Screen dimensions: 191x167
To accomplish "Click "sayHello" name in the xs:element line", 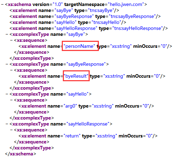I will (x=66, y=23).
